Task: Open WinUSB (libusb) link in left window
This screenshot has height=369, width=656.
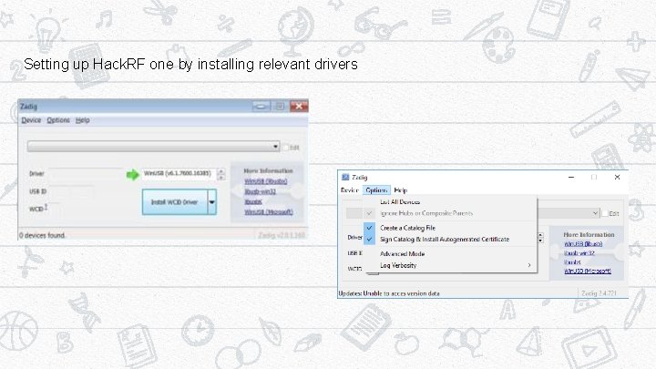Action: coord(266,181)
